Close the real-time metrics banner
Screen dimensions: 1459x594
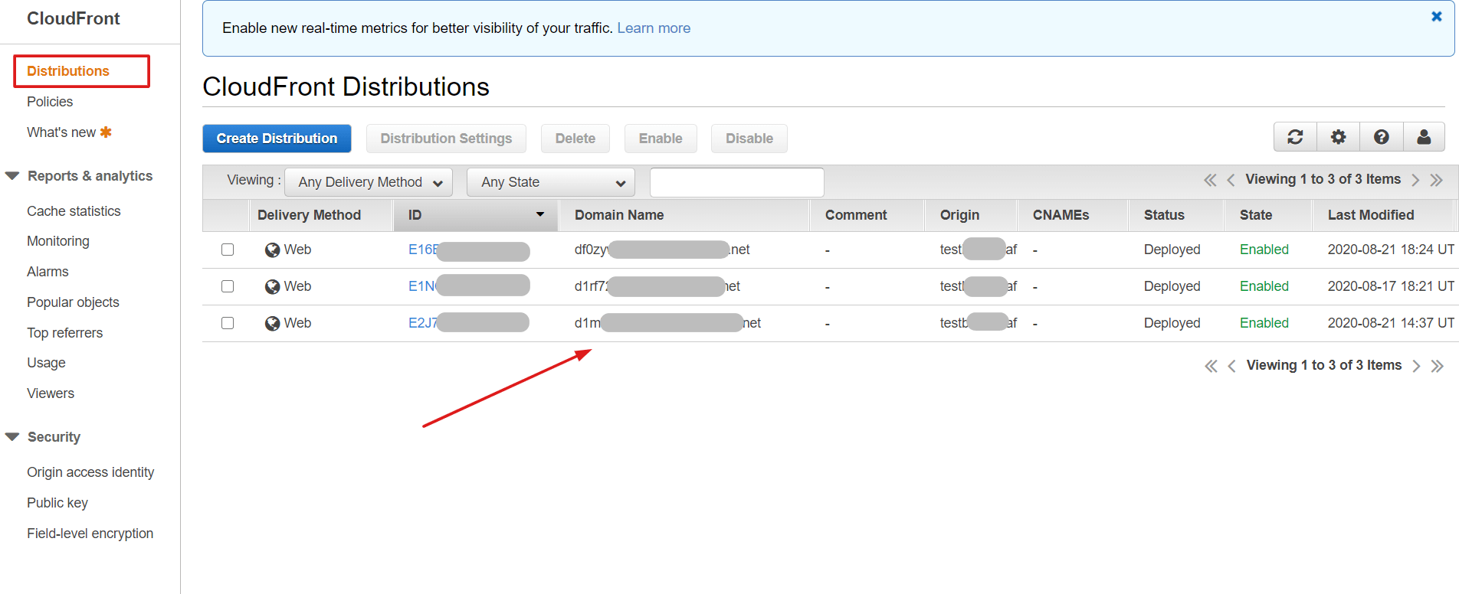[x=1437, y=16]
